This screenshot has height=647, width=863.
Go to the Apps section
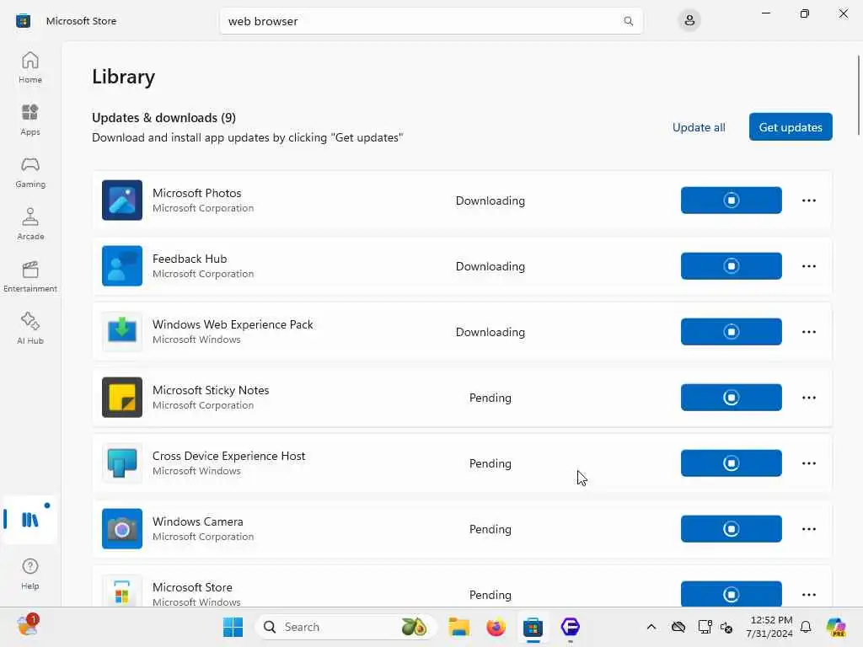(x=30, y=120)
